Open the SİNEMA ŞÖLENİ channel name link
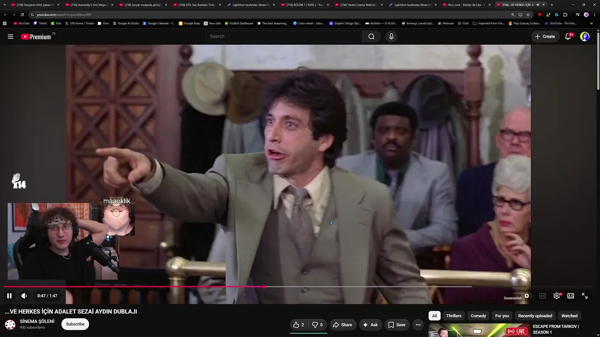 pyautogui.click(x=37, y=322)
